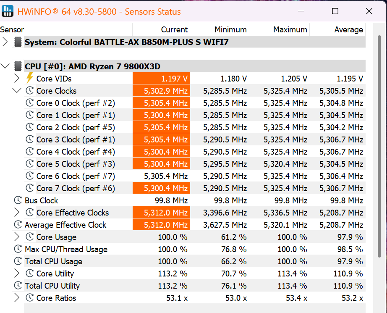Expand the Core VIDs group

(x=17, y=79)
